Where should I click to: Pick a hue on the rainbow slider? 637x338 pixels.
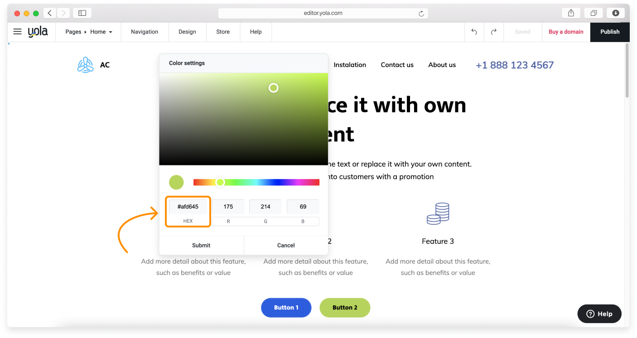[256, 182]
